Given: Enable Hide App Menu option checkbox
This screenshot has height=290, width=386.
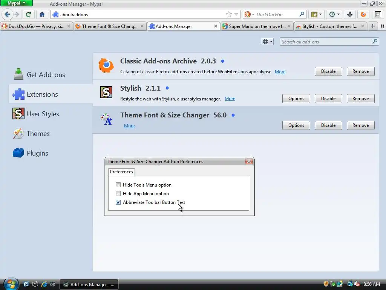Looking at the screenshot, I should (x=118, y=193).
